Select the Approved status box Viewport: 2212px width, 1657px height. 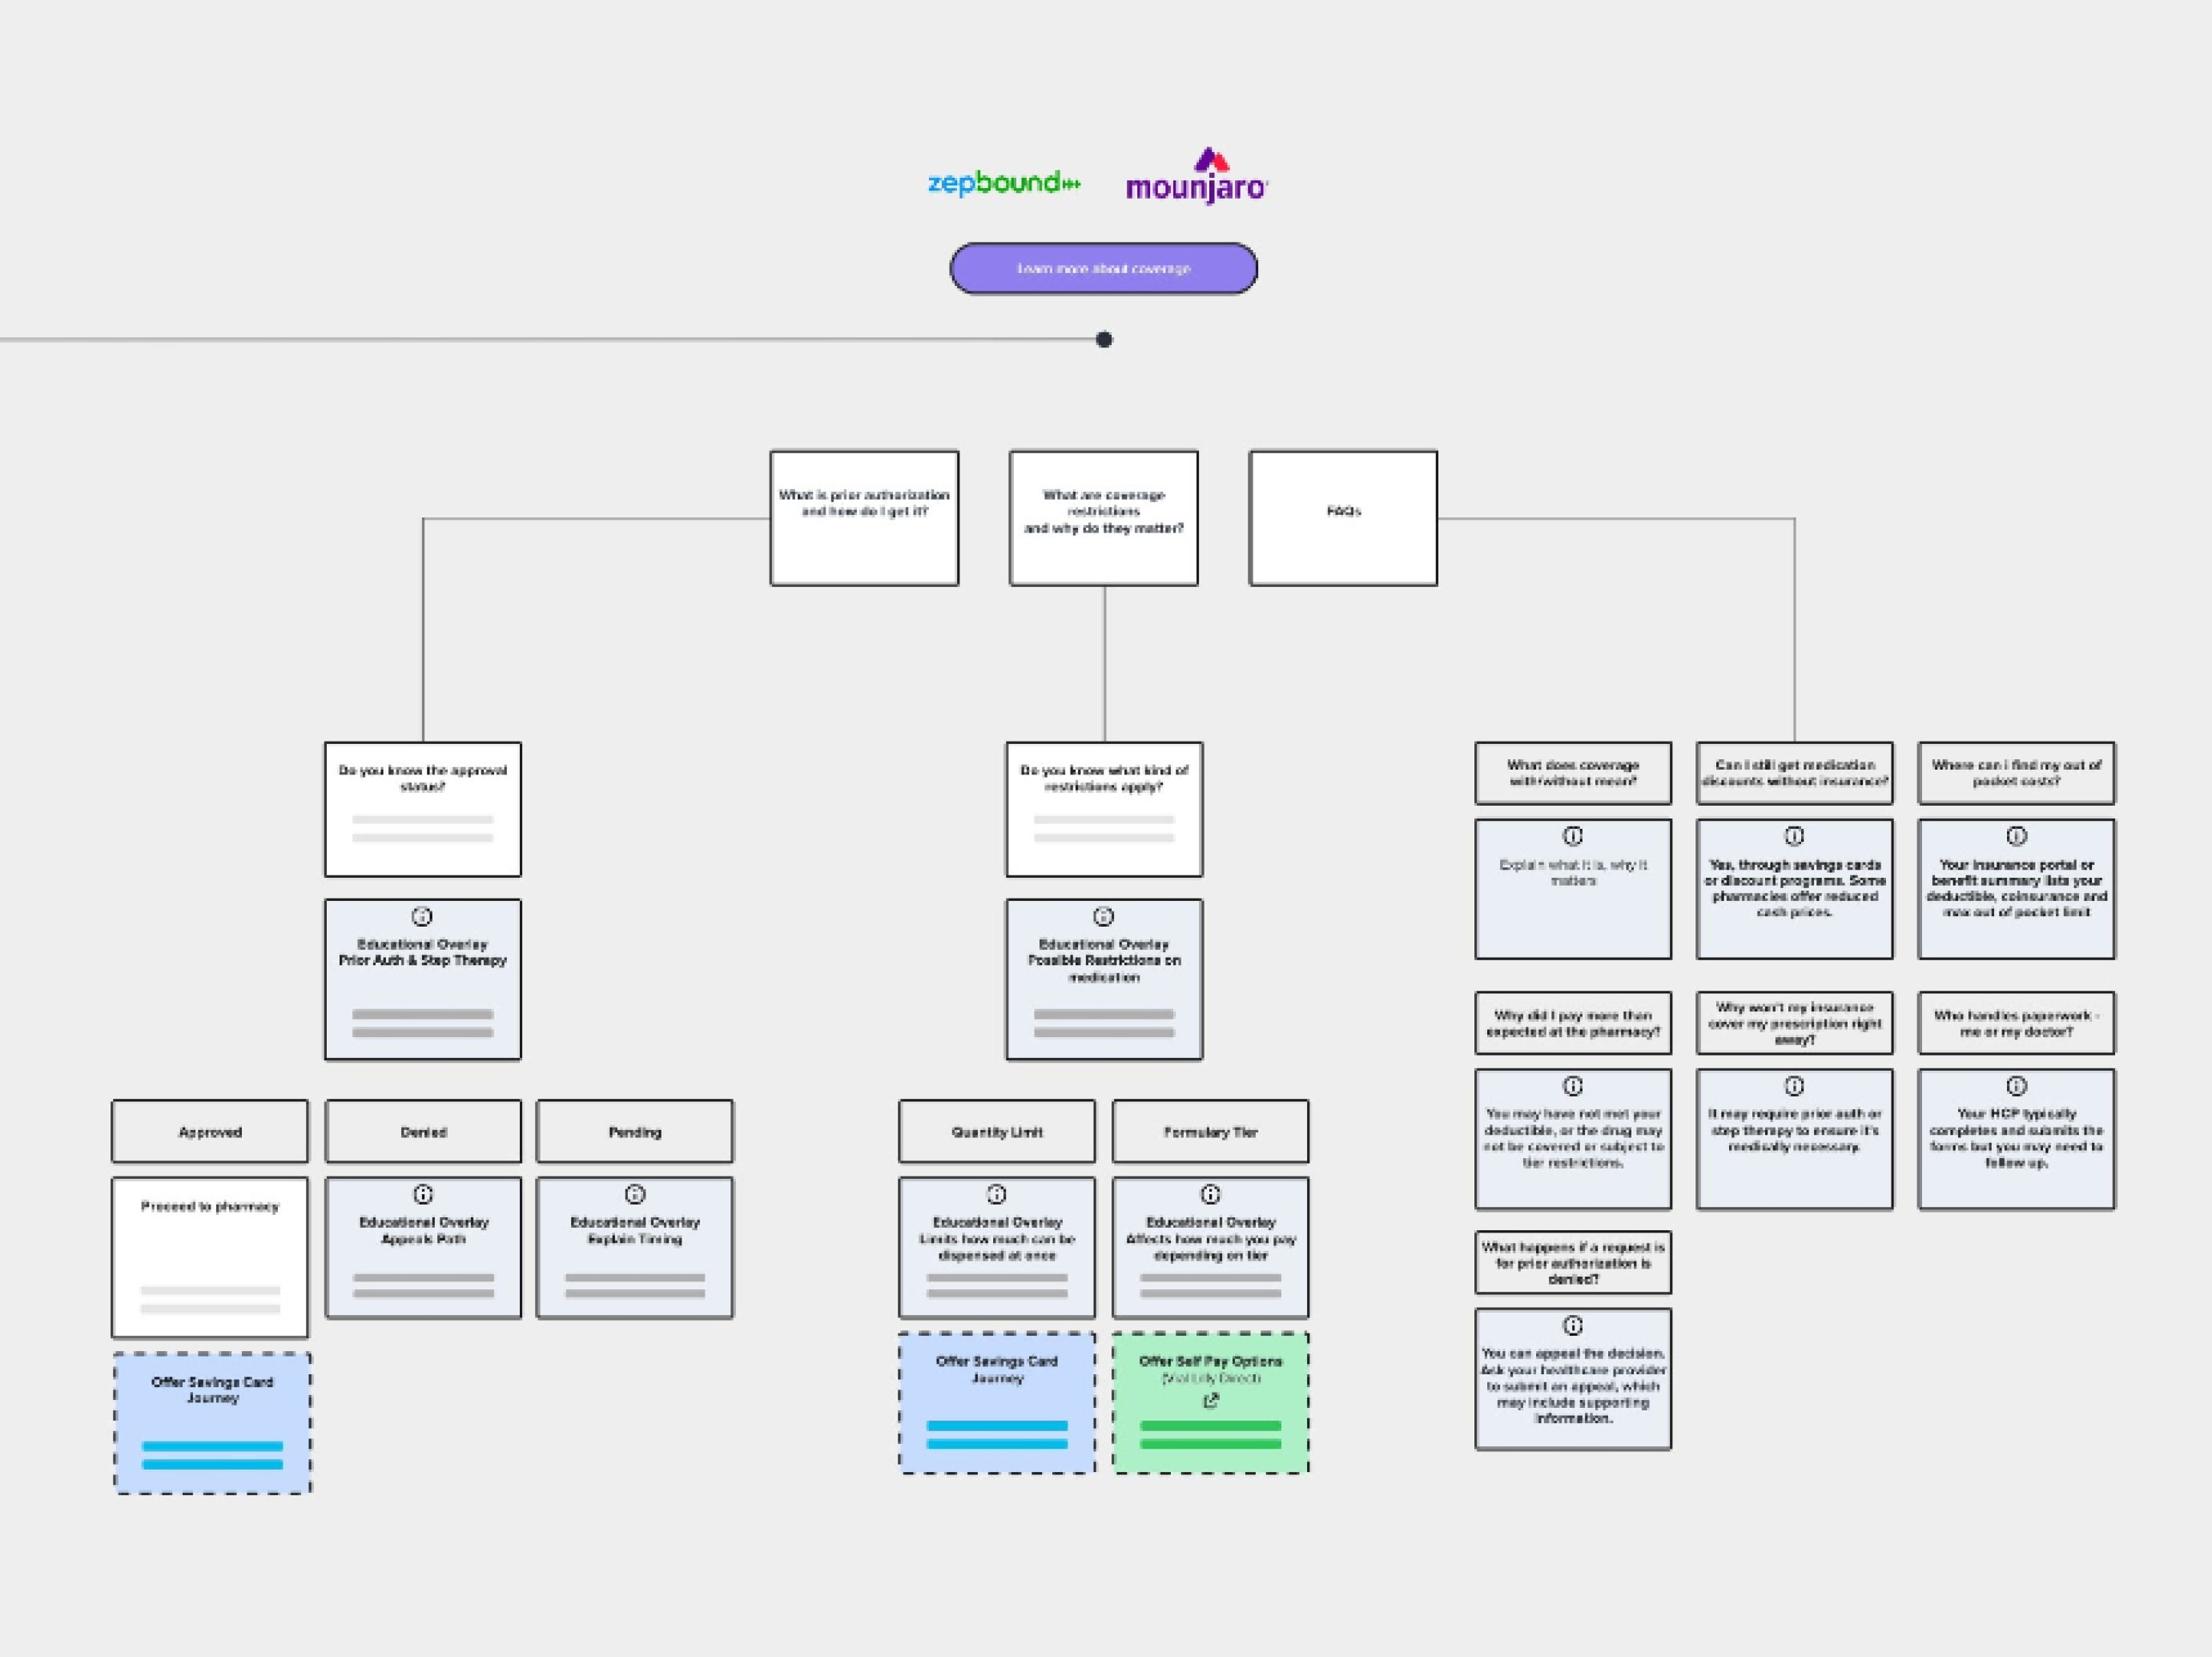point(210,1132)
